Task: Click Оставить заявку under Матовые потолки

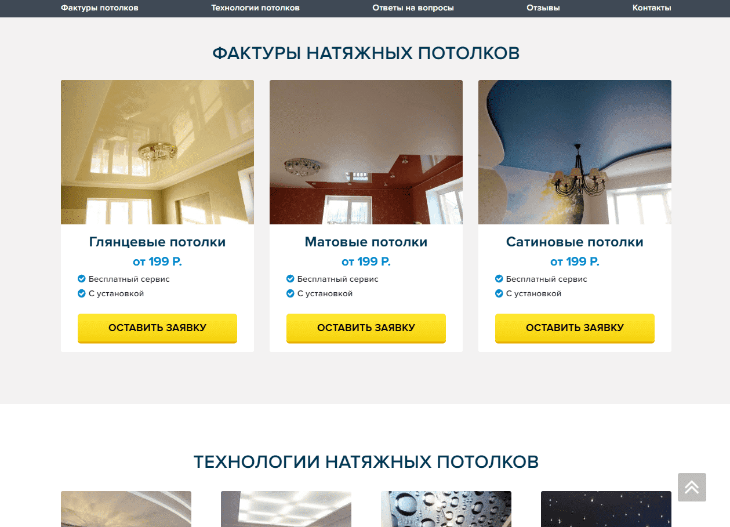Action: [x=366, y=328]
